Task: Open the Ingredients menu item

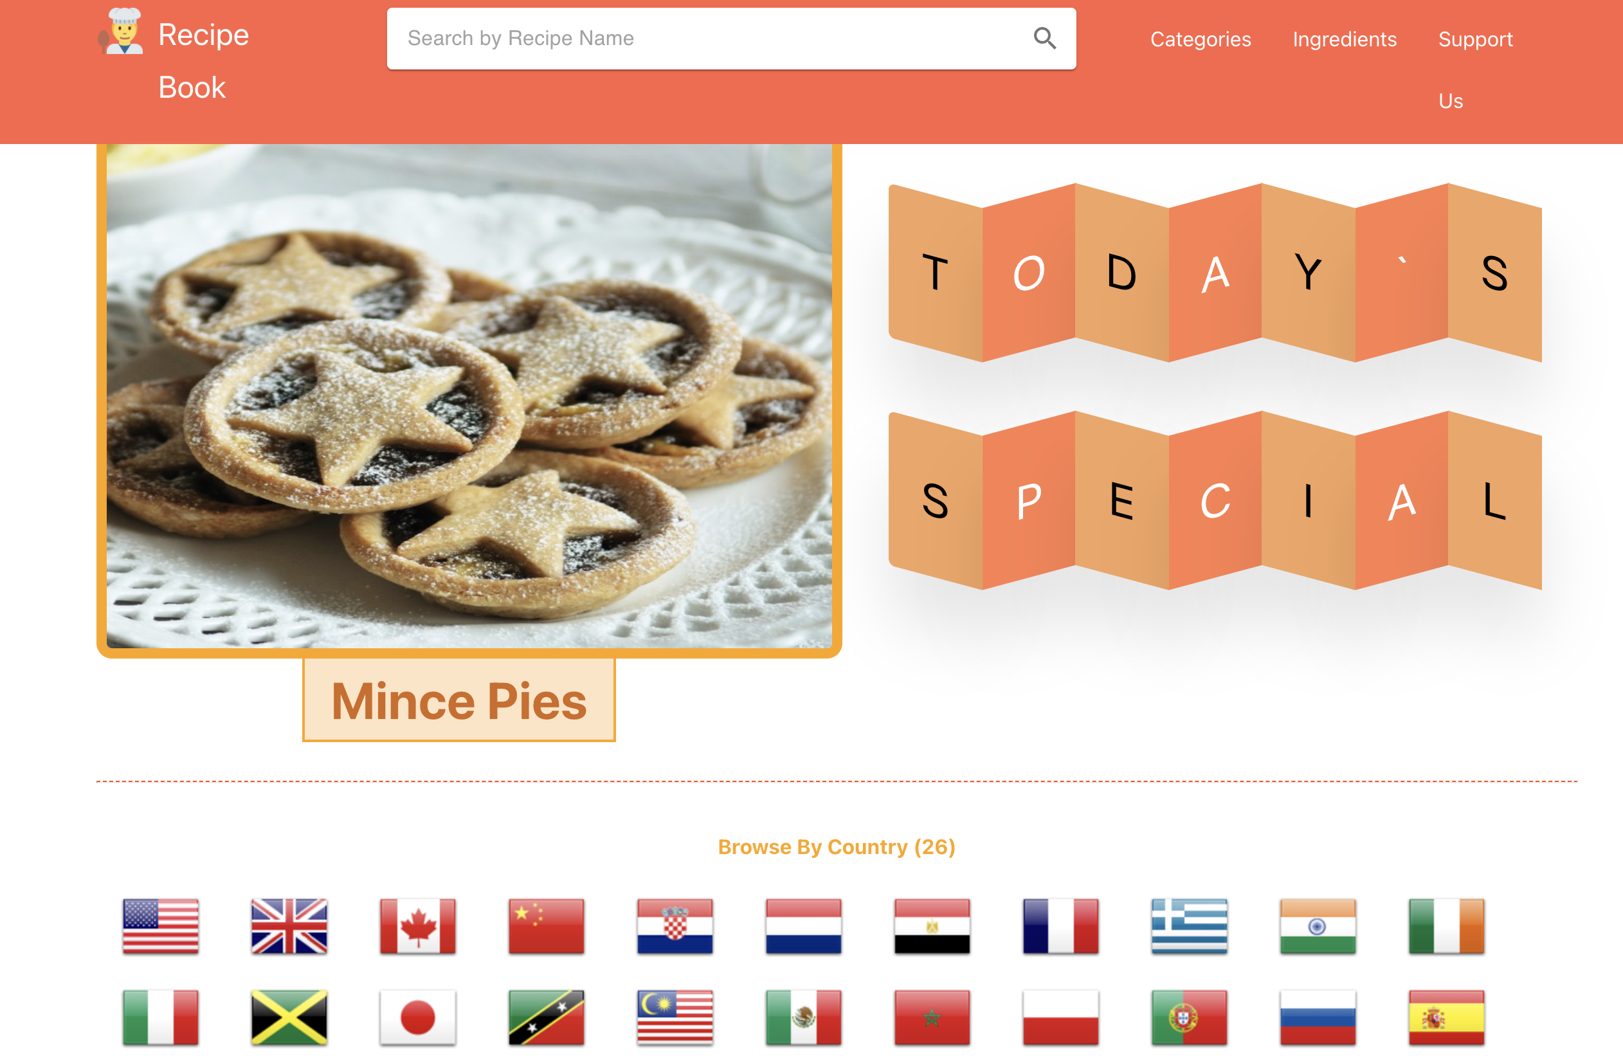Action: [x=1344, y=40]
